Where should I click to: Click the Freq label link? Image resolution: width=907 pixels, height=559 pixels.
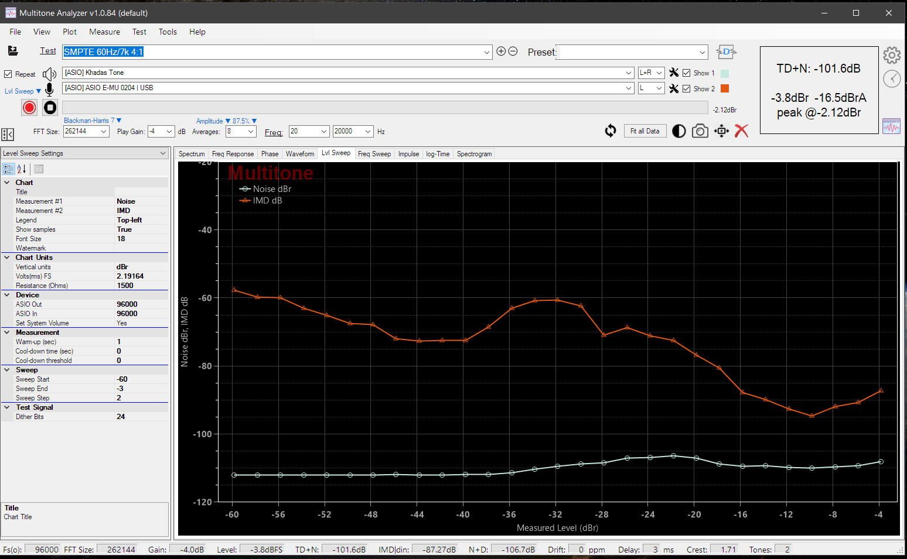tap(274, 133)
